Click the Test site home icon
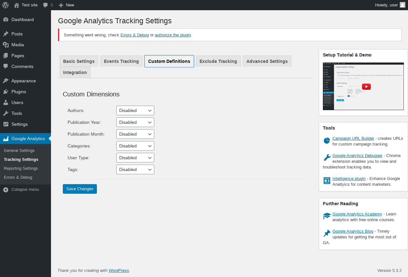 tap(17, 5)
